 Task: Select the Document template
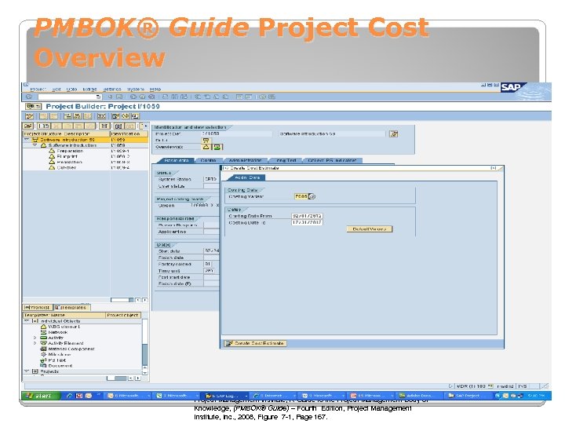click(x=60, y=366)
